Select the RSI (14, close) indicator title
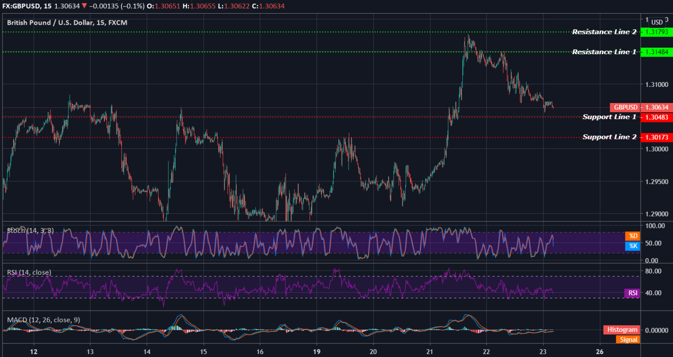This screenshot has width=673, height=357. tap(29, 272)
